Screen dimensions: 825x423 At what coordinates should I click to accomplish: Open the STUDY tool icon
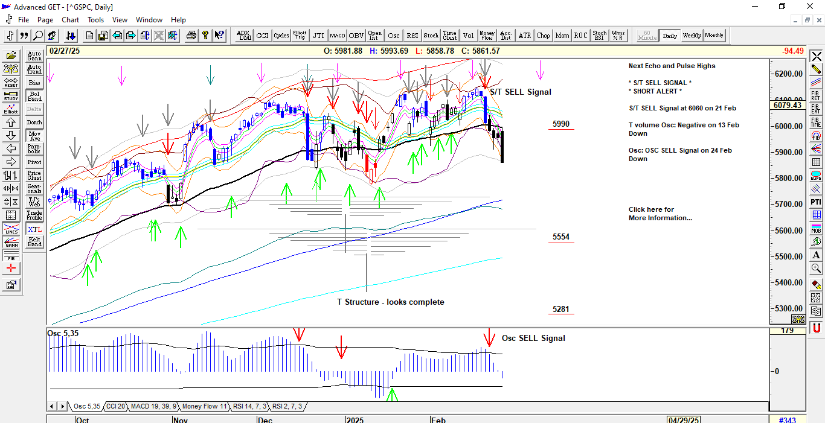[11, 96]
